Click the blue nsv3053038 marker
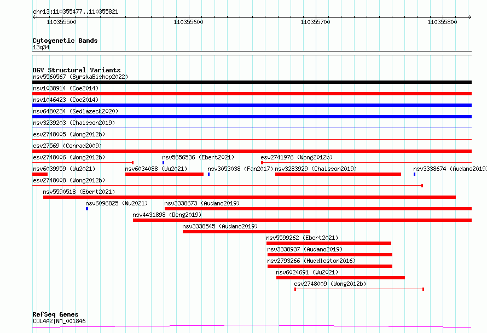The width and height of the screenshot is (487, 333). [x=208, y=174]
